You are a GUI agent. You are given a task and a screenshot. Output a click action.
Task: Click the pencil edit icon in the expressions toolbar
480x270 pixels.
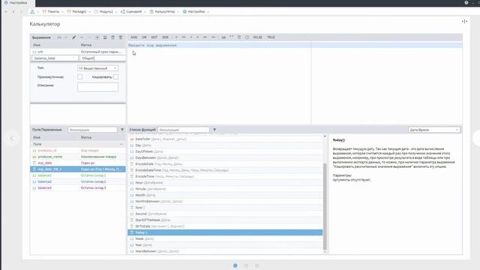coord(73,37)
